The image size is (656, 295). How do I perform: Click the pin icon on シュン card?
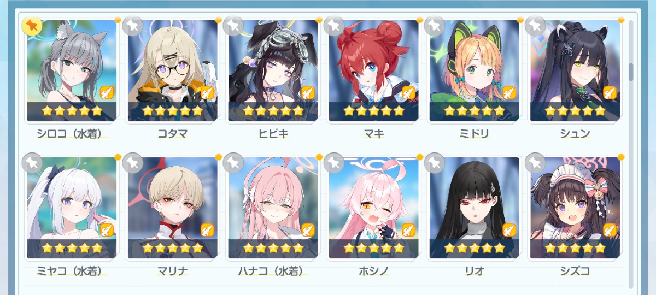coord(535,26)
